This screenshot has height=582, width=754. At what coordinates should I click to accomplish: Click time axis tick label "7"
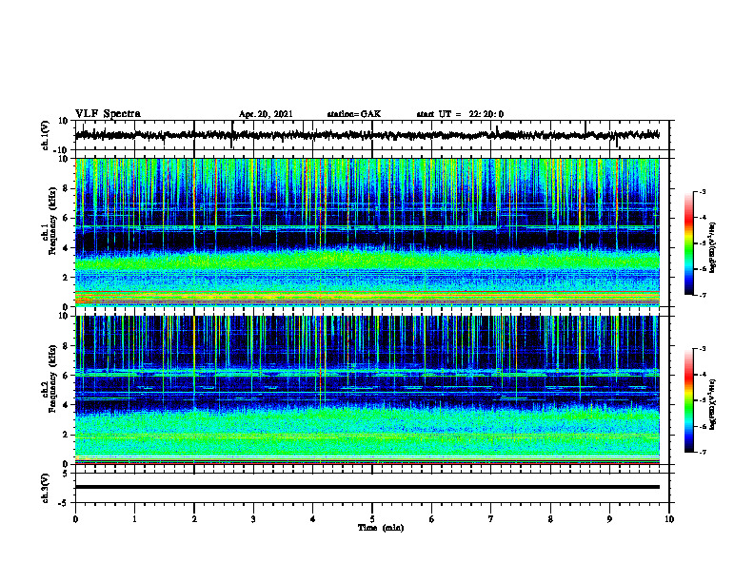click(x=491, y=519)
